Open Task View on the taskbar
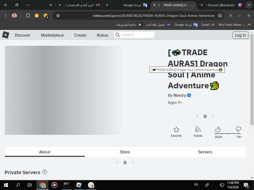Screen dimensions: 254x190 tap(29, 185)
